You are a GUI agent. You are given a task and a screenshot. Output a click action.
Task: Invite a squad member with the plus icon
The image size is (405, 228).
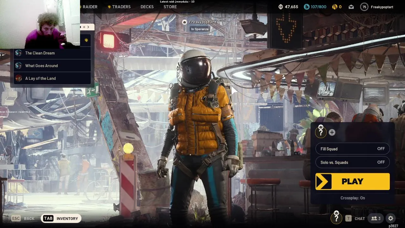click(332, 132)
